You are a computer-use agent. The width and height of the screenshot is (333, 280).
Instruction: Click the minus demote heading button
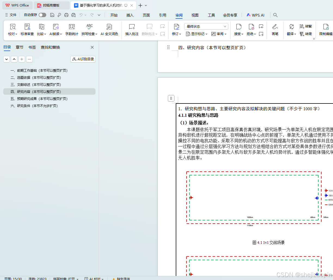(29, 59)
